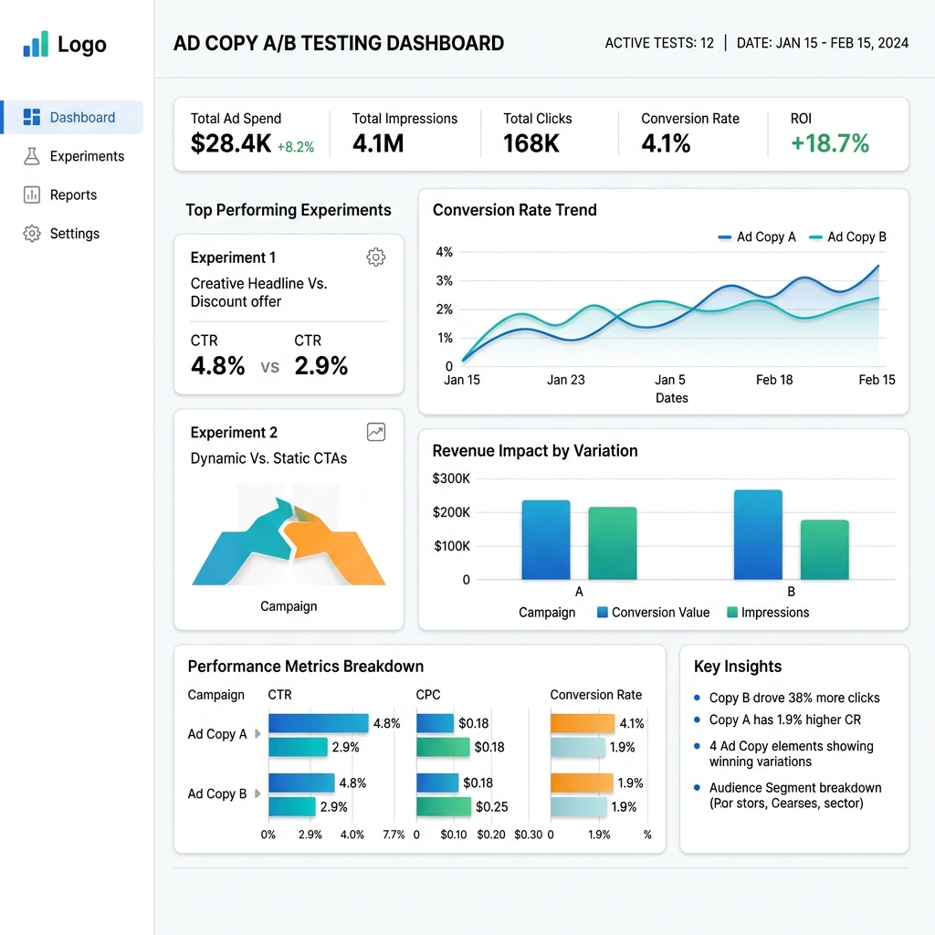Click the $300K axis label
935x935 pixels.
point(451,478)
